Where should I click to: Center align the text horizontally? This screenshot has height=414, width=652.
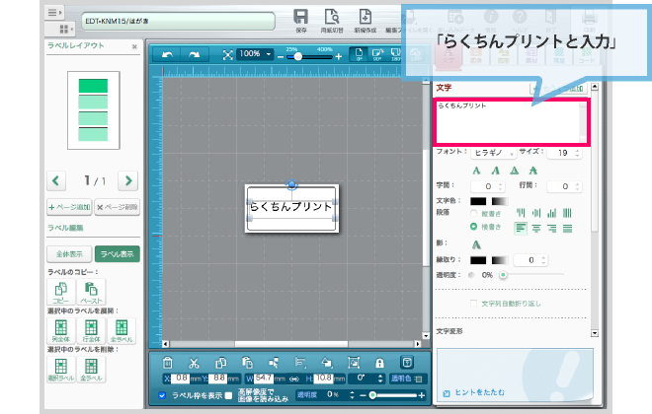pyautogui.click(x=536, y=228)
